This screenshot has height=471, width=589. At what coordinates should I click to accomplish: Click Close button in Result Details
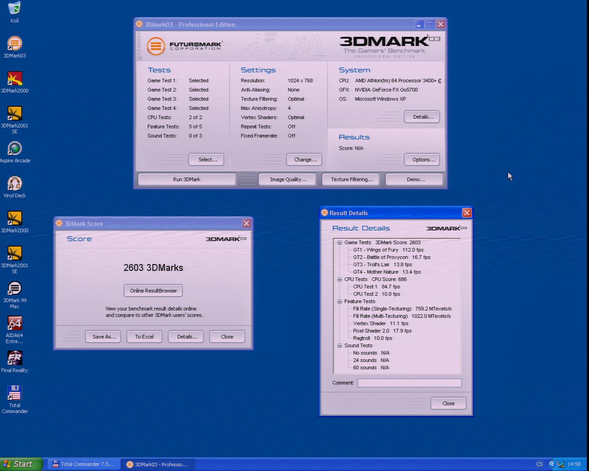449,403
